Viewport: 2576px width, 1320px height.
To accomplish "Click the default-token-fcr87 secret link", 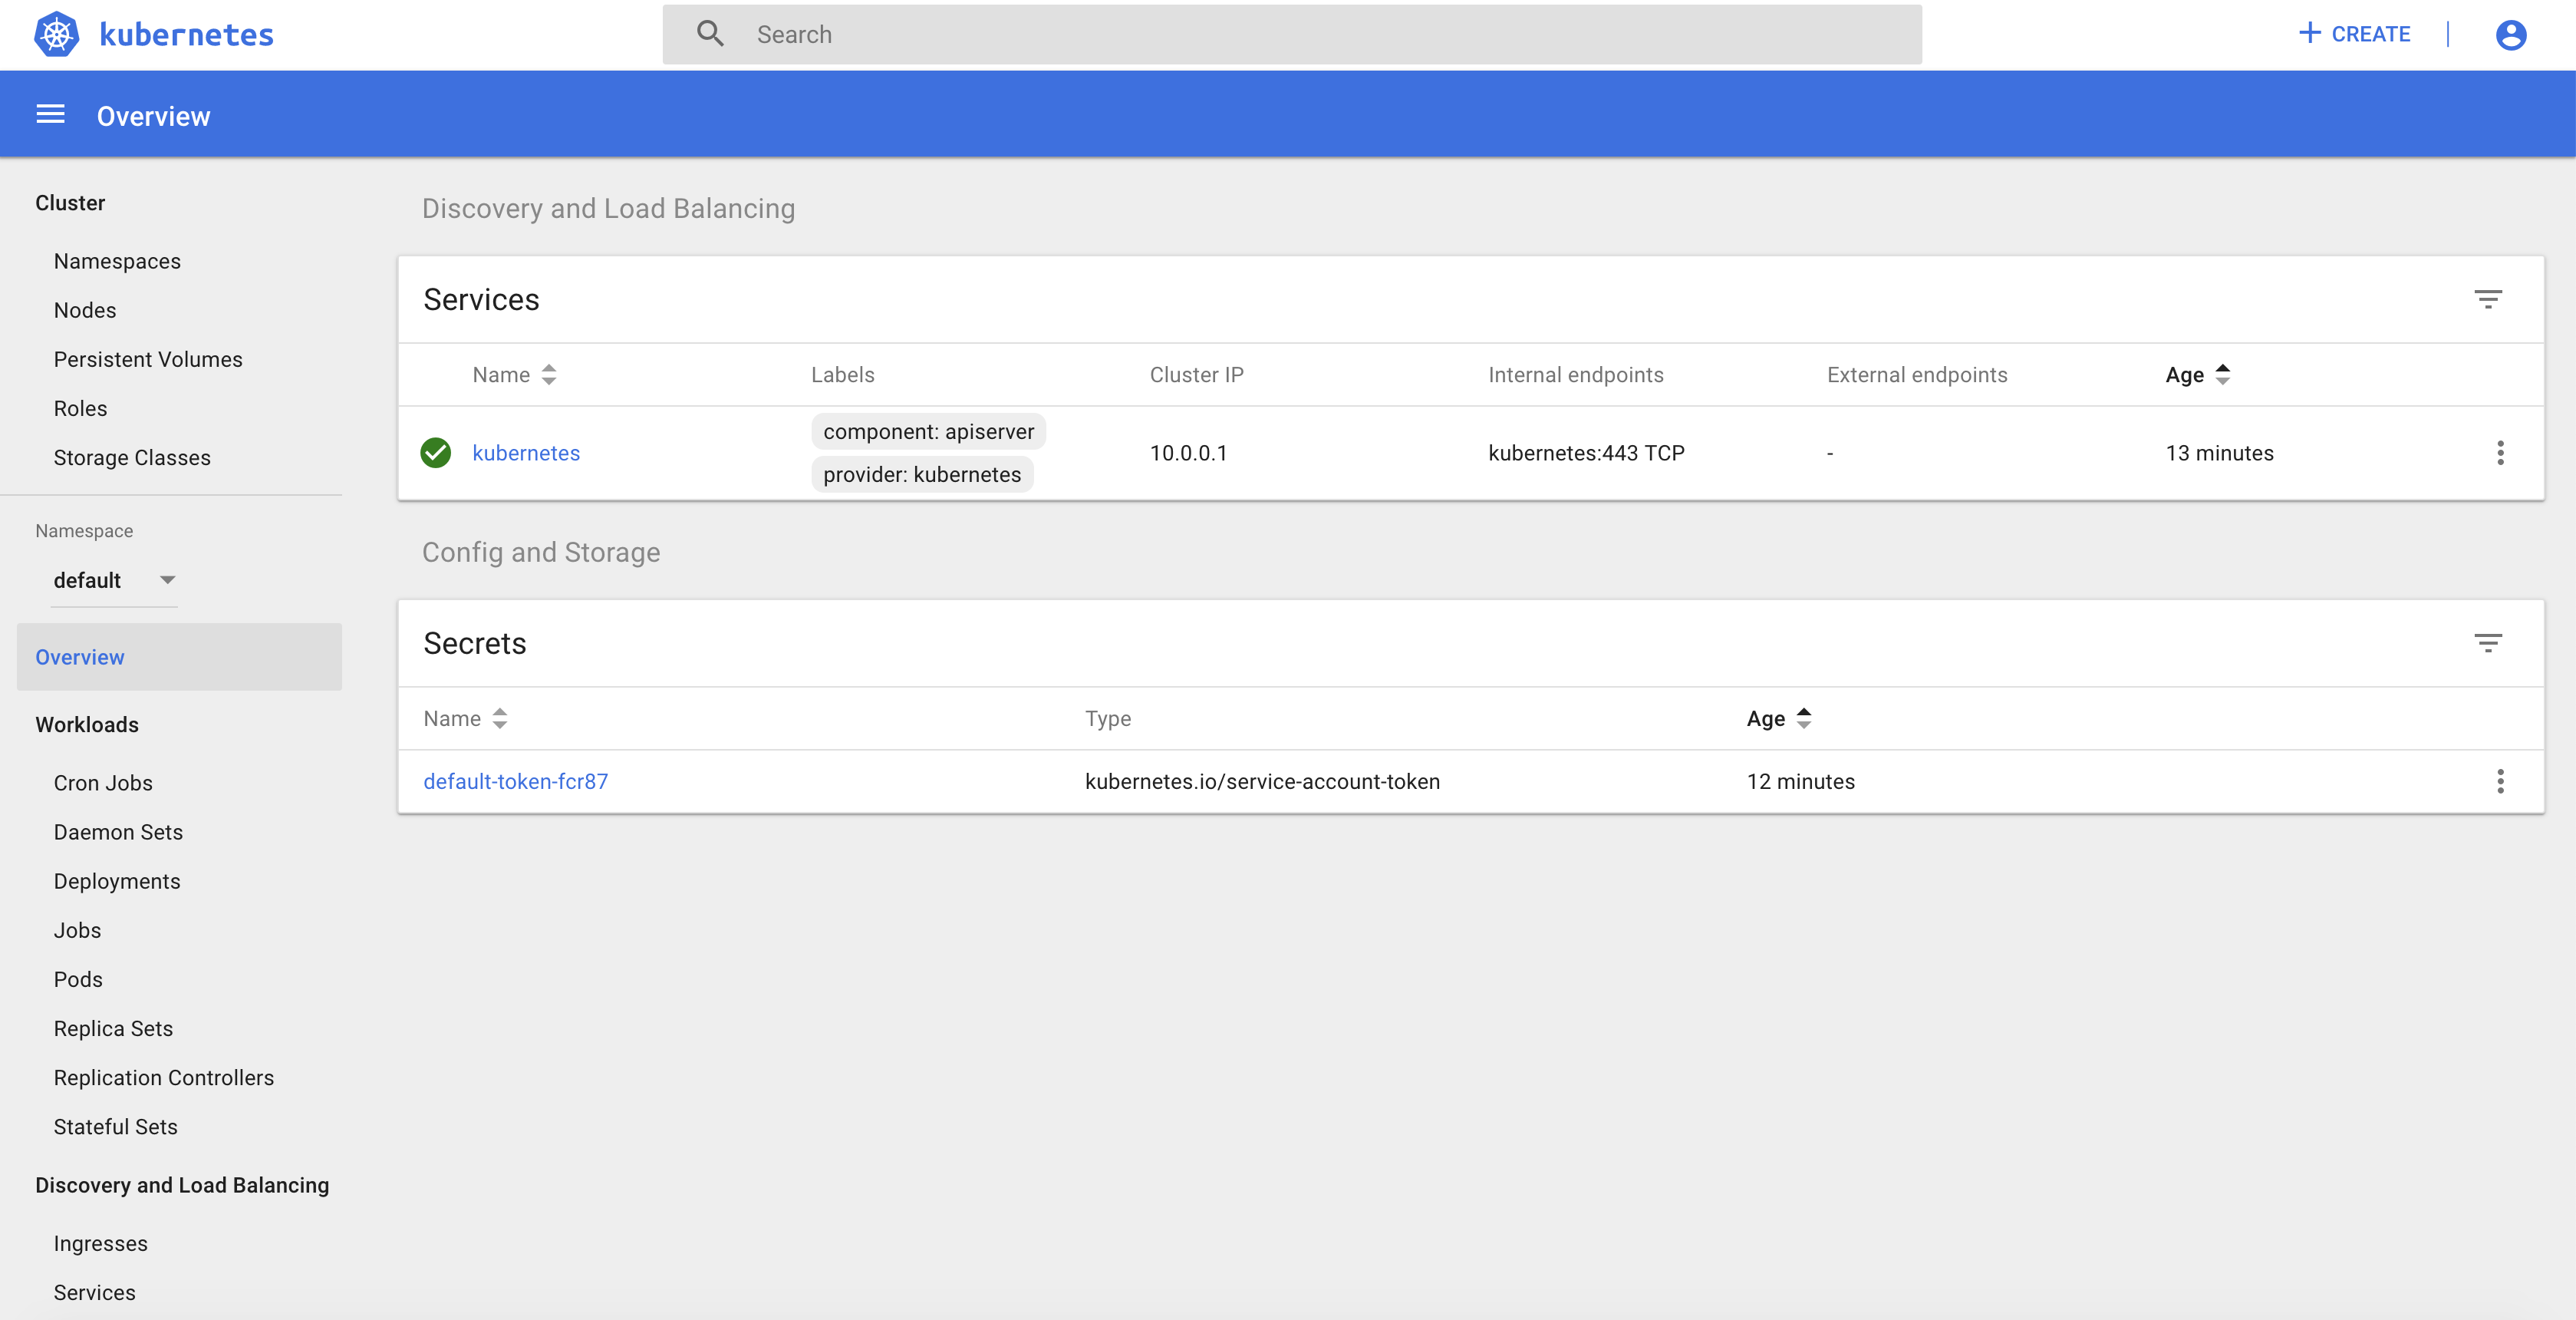I will [x=515, y=780].
